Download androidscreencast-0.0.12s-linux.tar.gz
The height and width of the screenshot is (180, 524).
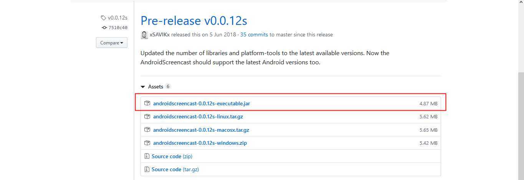tap(198, 116)
